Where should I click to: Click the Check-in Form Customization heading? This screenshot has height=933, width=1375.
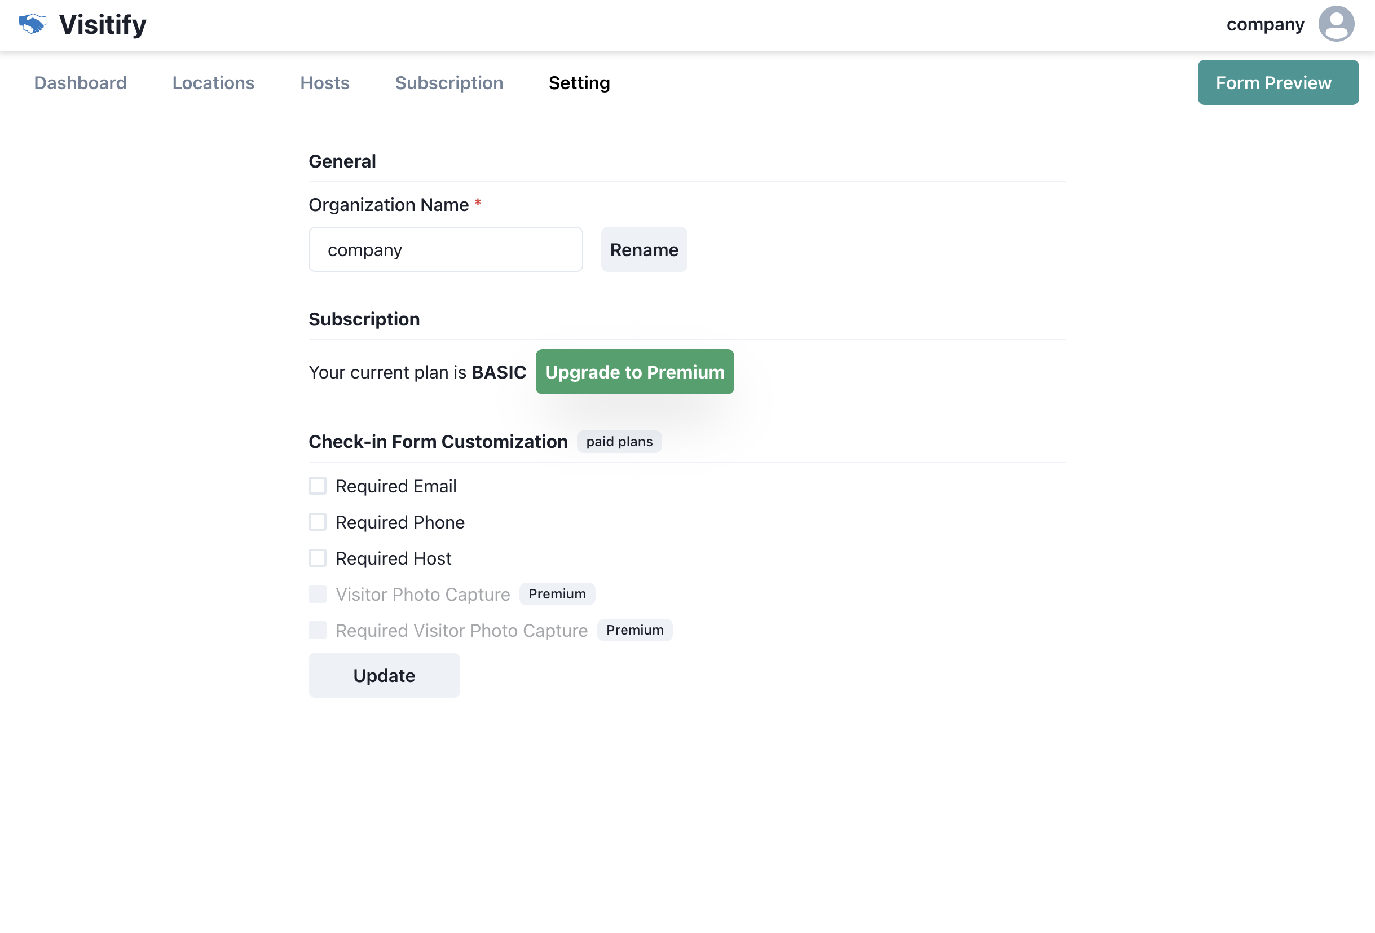point(438,442)
